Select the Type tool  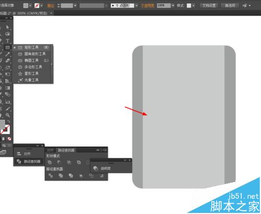(x=8, y=41)
